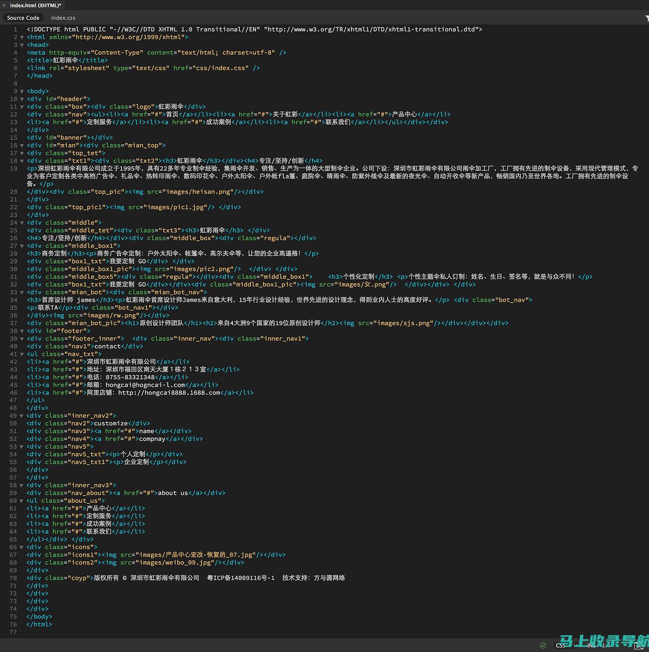Collapse the div class="middle" fold arrow on line 24
Screen dimensions: 649x652
click(22, 223)
